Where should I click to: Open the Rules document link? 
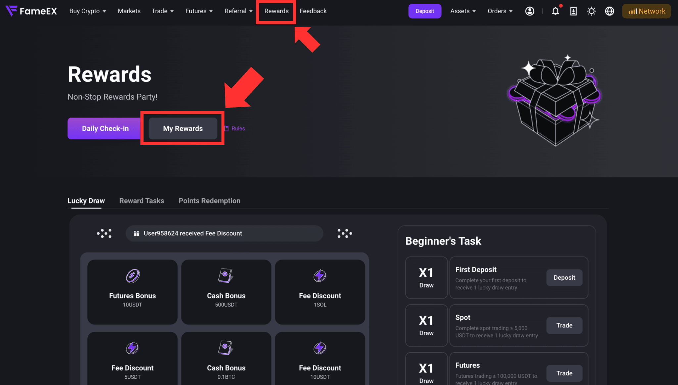pos(235,128)
